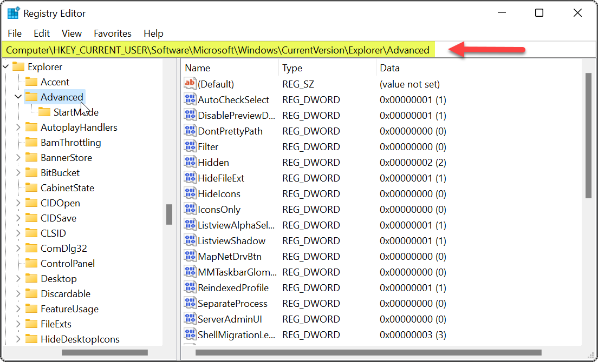This screenshot has width=598, height=362.
Task: Click the tree pane vertical scrollbar thumb
Action: [170, 215]
